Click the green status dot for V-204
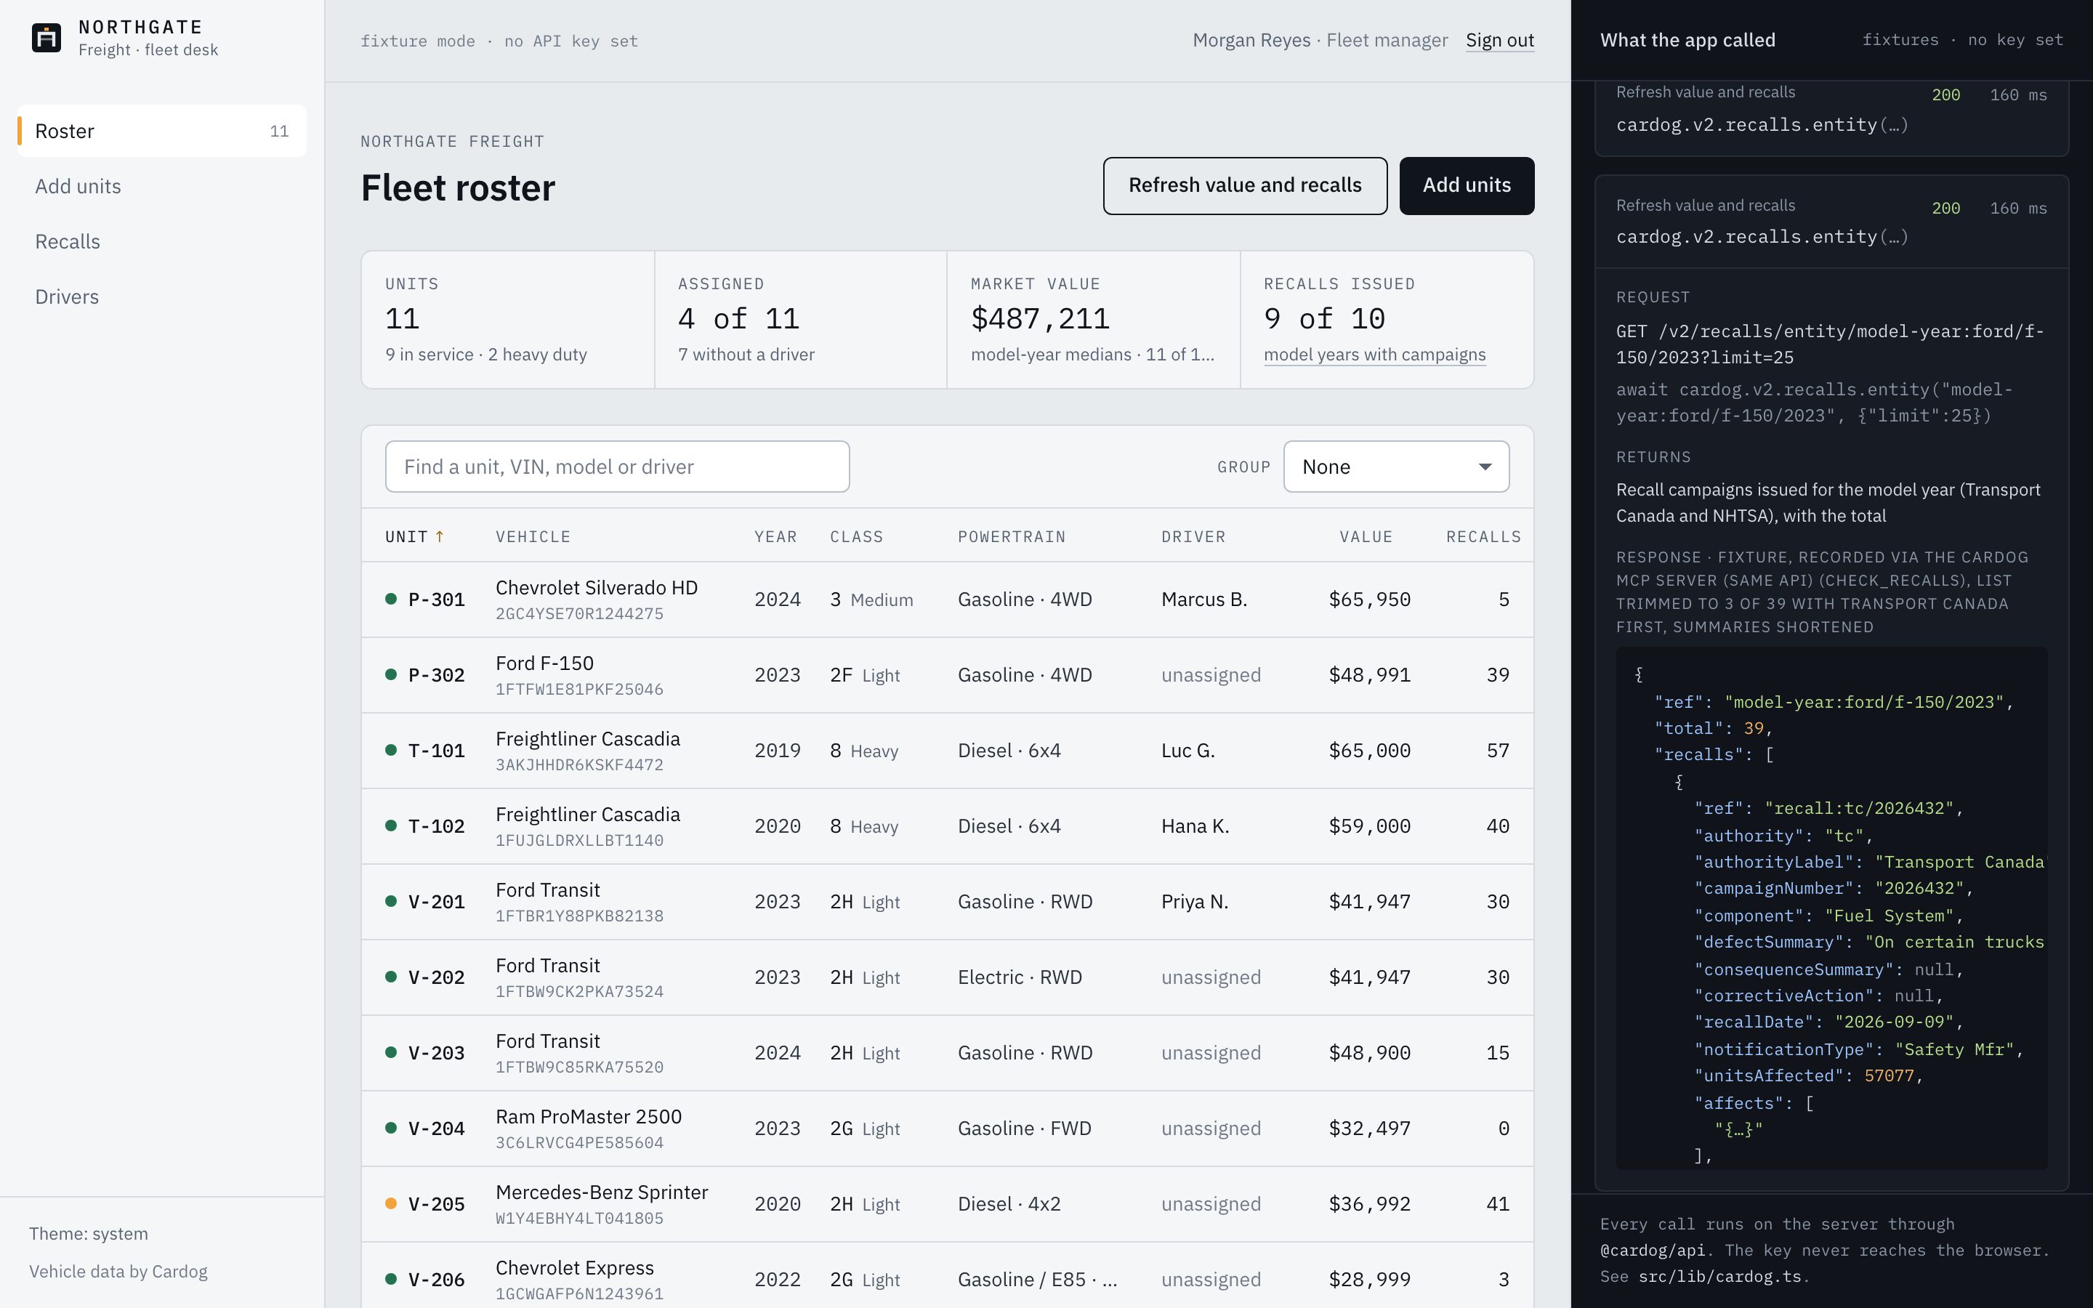 [x=391, y=1128]
